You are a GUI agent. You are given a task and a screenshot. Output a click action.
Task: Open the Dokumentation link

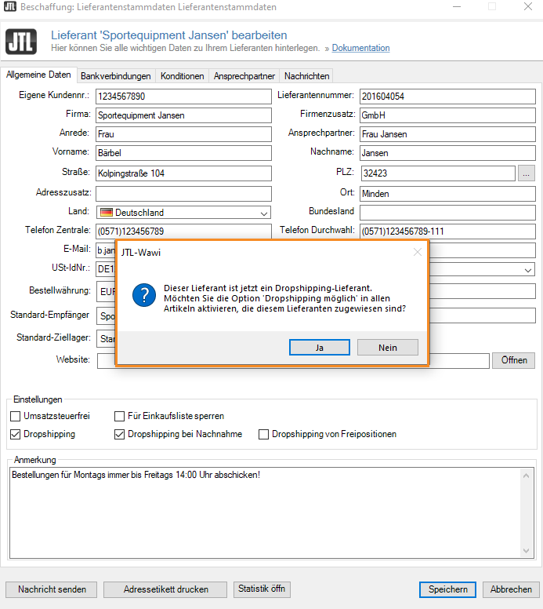[x=360, y=48]
